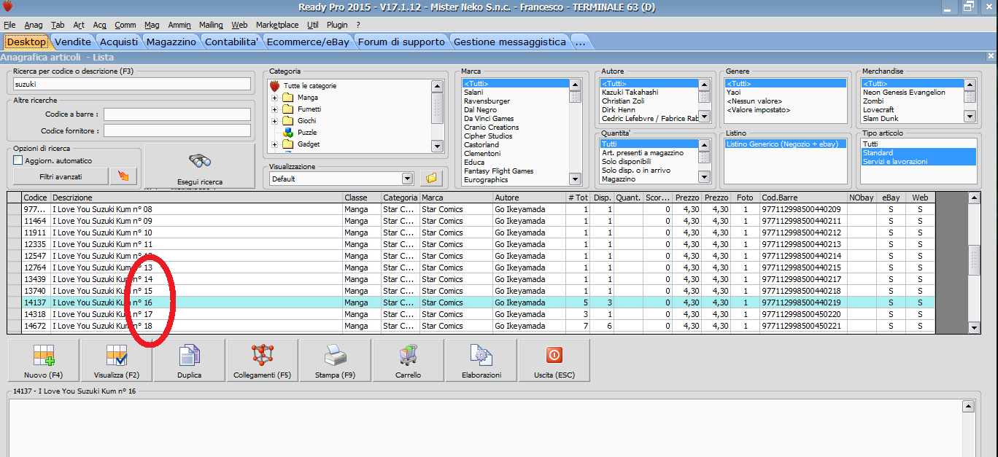Image resolution: width=998 pixels, height=457 pixels.
Task: Click the strawberry app icon in title bar
Action: coord(7,7)
